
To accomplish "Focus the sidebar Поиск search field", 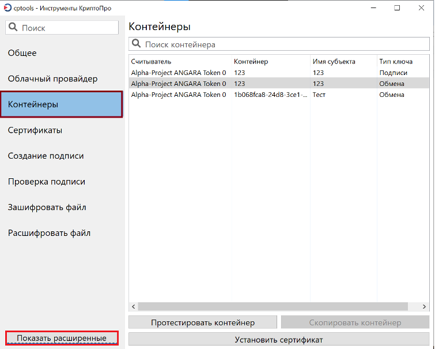I will tap(62, 28).
